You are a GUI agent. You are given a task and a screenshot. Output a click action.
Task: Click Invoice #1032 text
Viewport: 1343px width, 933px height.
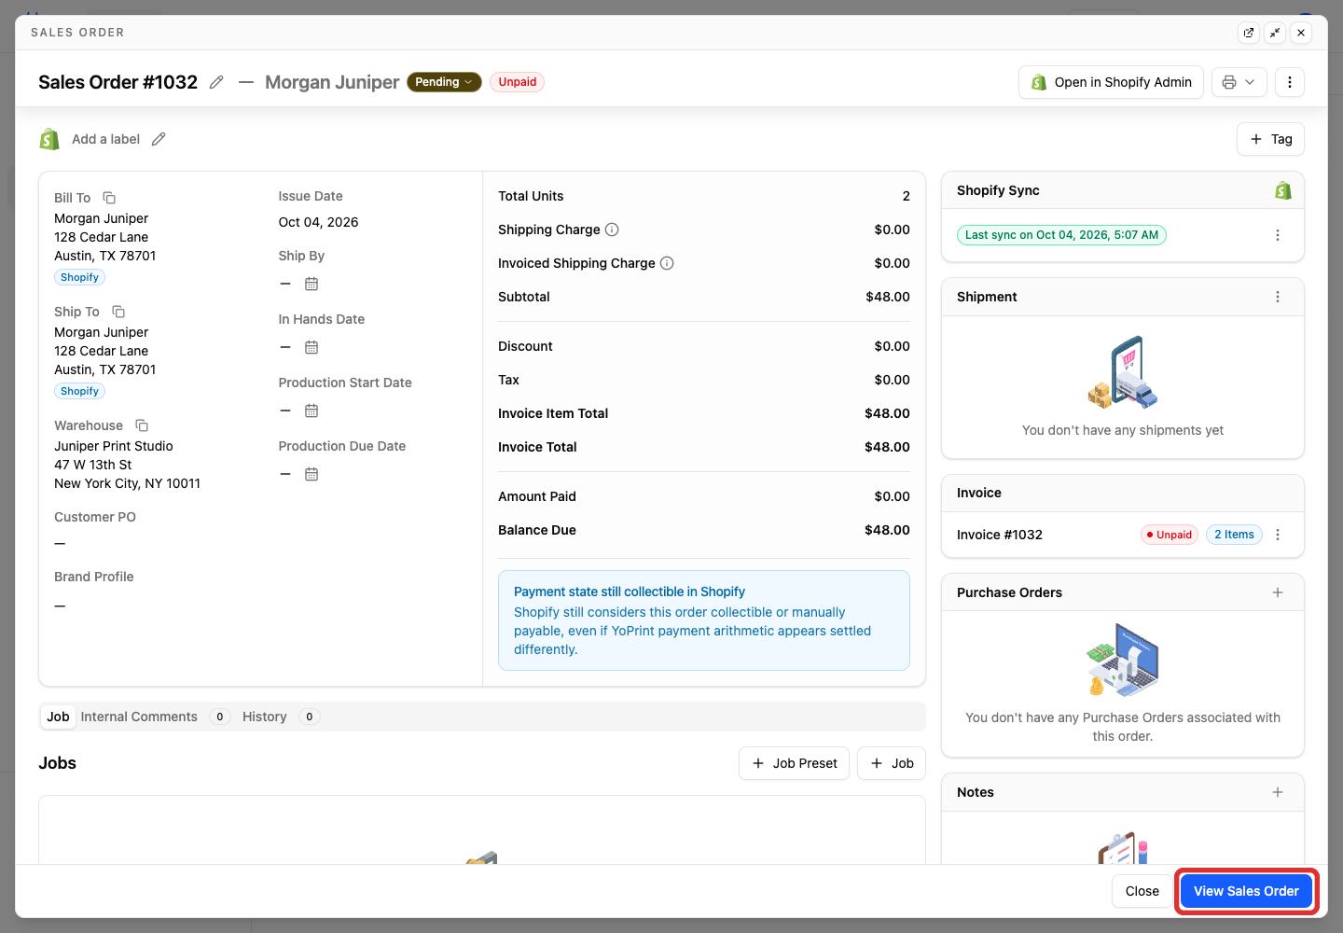coord(1000,535)
